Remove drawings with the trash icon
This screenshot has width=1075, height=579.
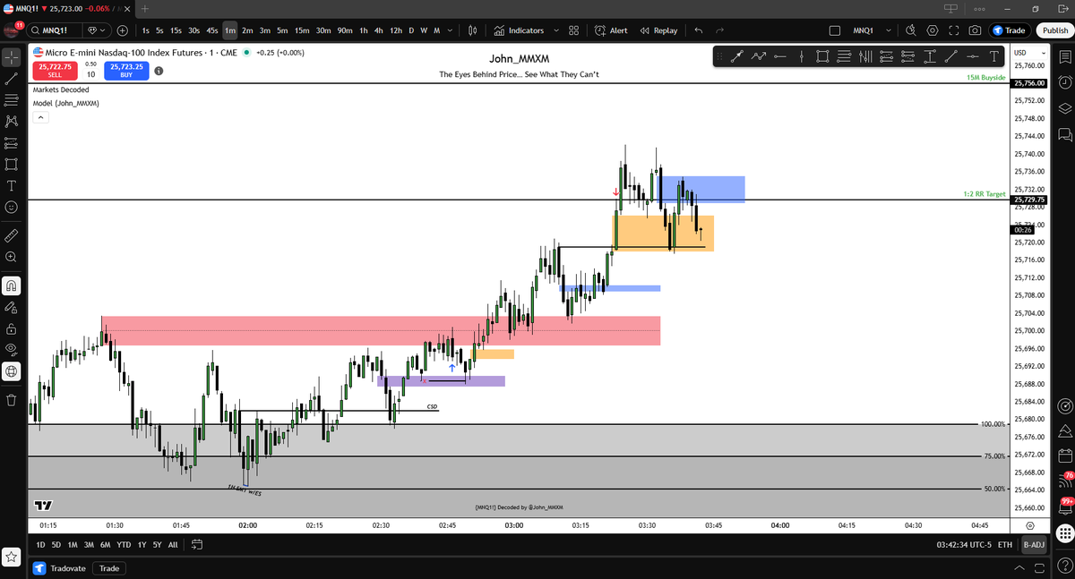(12, 399)
